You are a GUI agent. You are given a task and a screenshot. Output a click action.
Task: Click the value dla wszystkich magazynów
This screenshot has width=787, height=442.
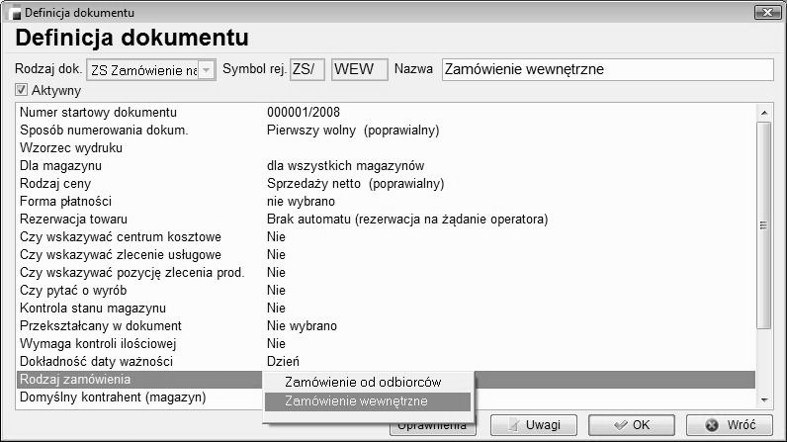point(345,166)
